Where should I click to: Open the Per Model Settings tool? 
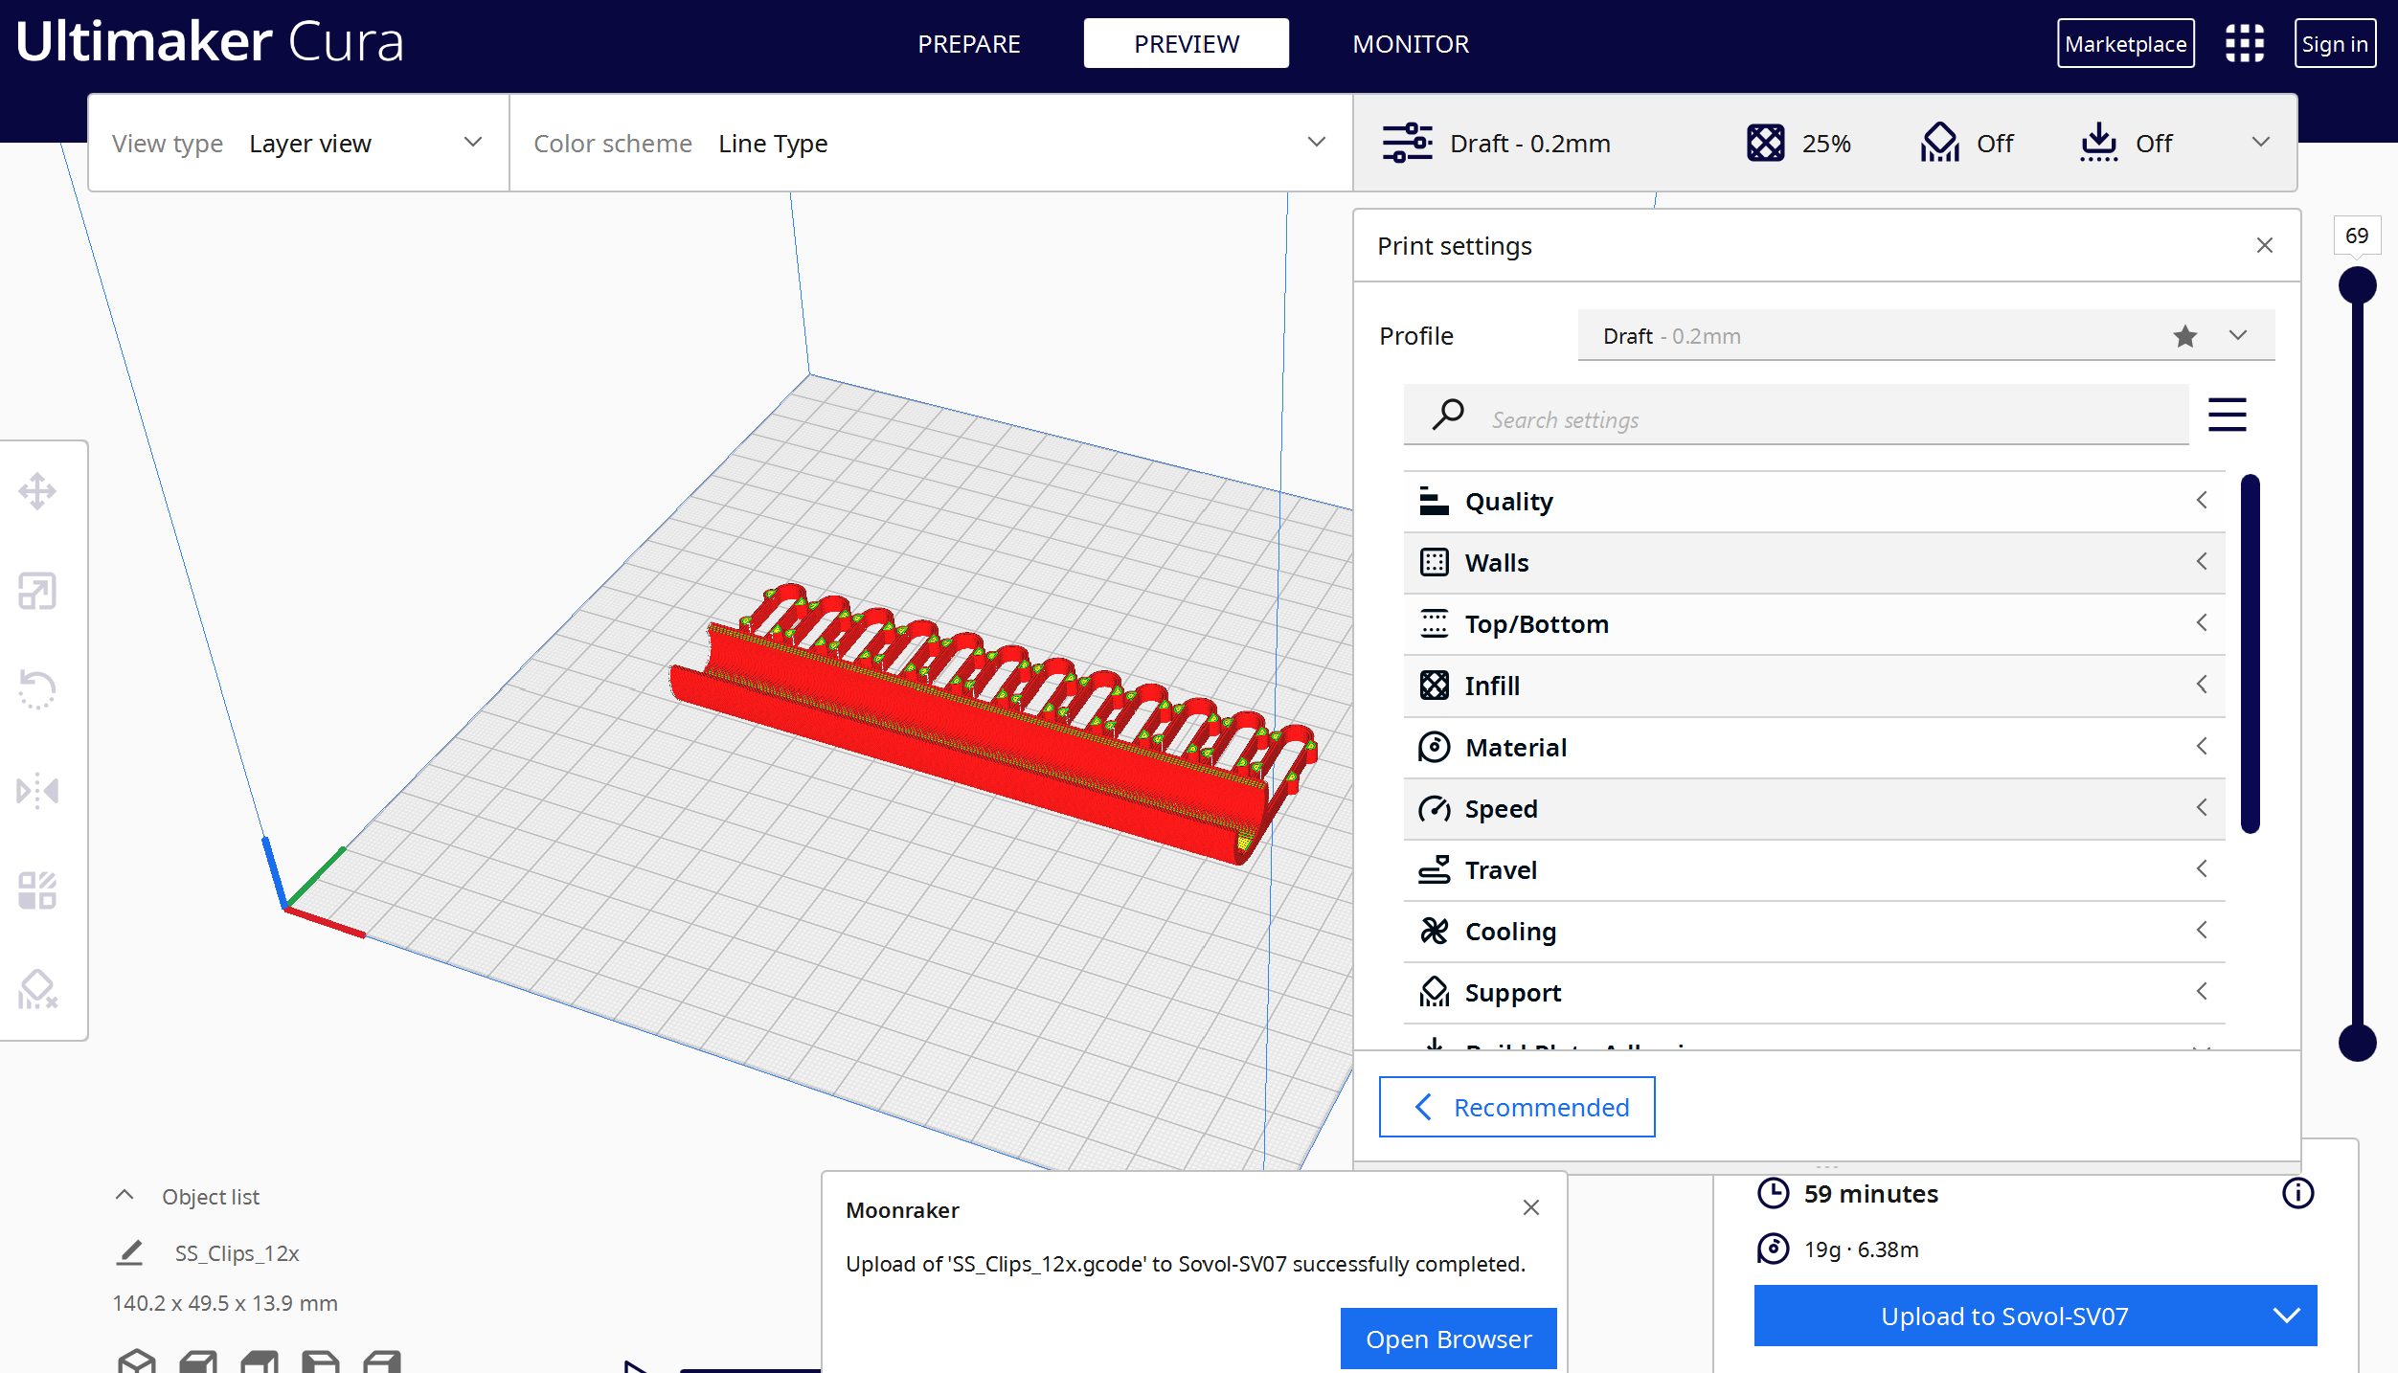click(37, 890)
